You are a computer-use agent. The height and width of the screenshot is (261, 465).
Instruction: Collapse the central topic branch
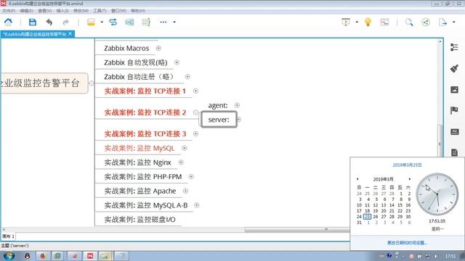[92, 83]
